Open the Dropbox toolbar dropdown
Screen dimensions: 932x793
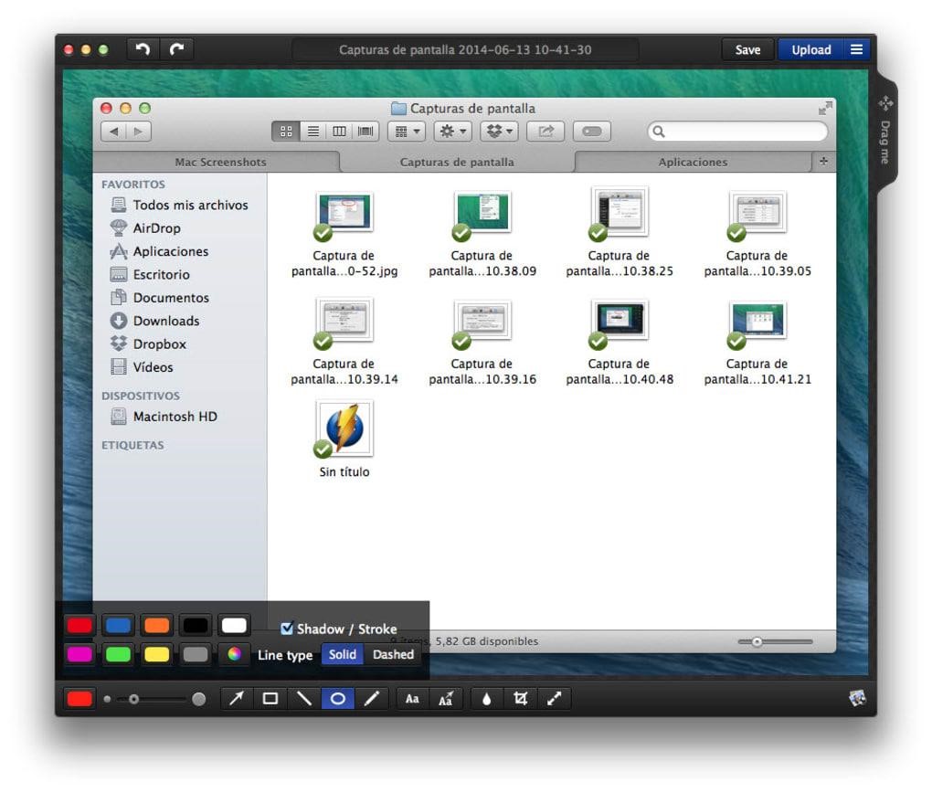499,132
